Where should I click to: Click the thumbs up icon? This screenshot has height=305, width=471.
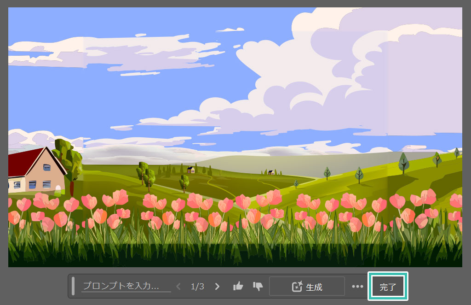coord(238,287)
